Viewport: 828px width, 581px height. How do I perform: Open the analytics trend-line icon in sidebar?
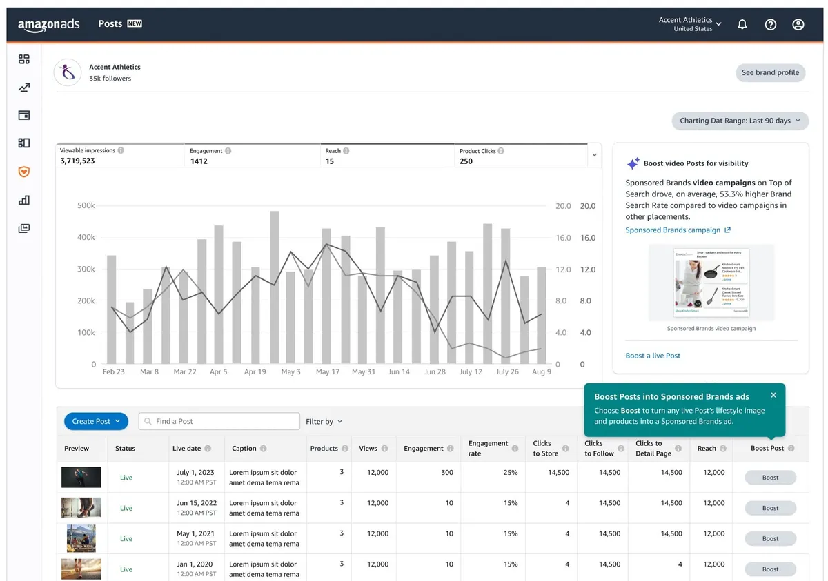(x=23, y=88)
